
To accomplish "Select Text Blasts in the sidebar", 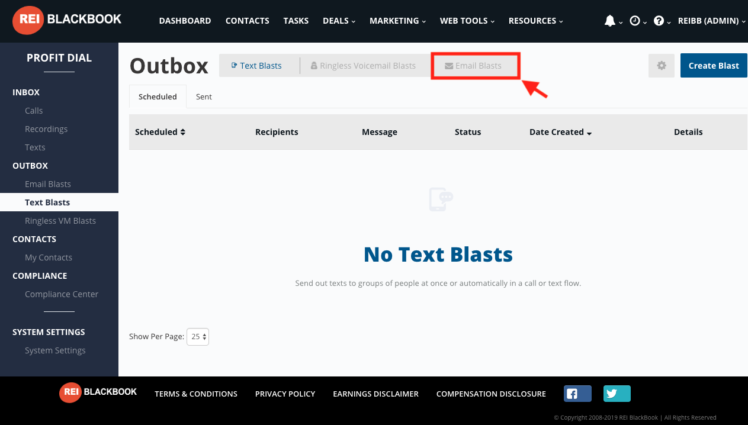I will coord(59,202).
